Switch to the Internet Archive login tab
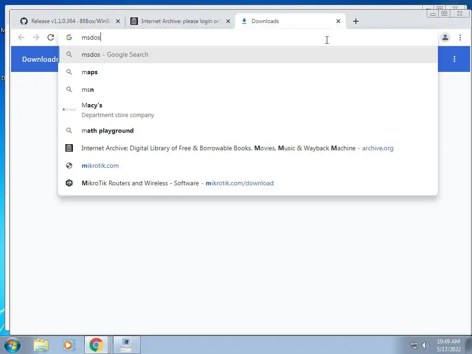The image size is (472, 354). tap(180, 21)
